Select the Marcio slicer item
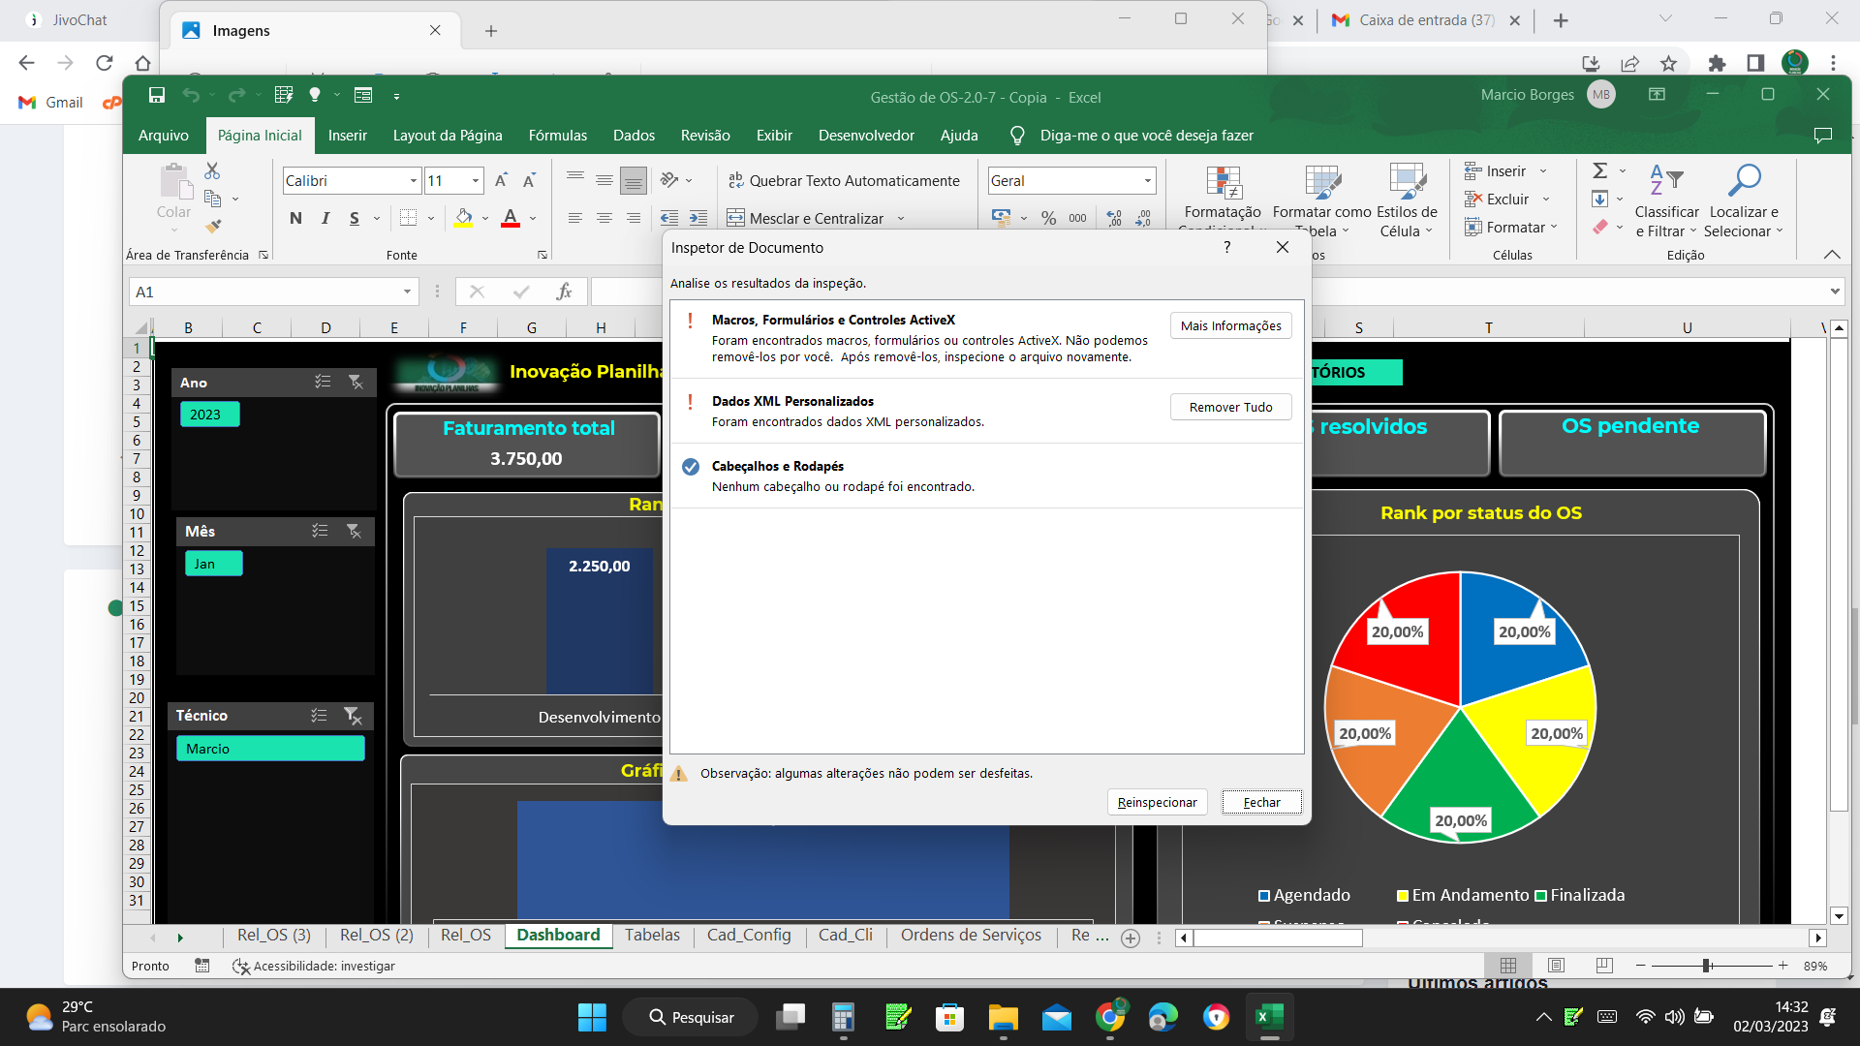The height and width of the screenshot is (1046, 1860). pos(270,749)
